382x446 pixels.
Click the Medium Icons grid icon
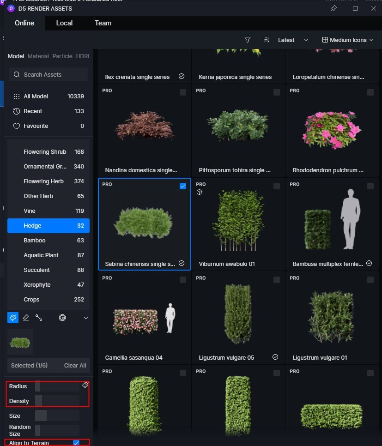(325, 40)
